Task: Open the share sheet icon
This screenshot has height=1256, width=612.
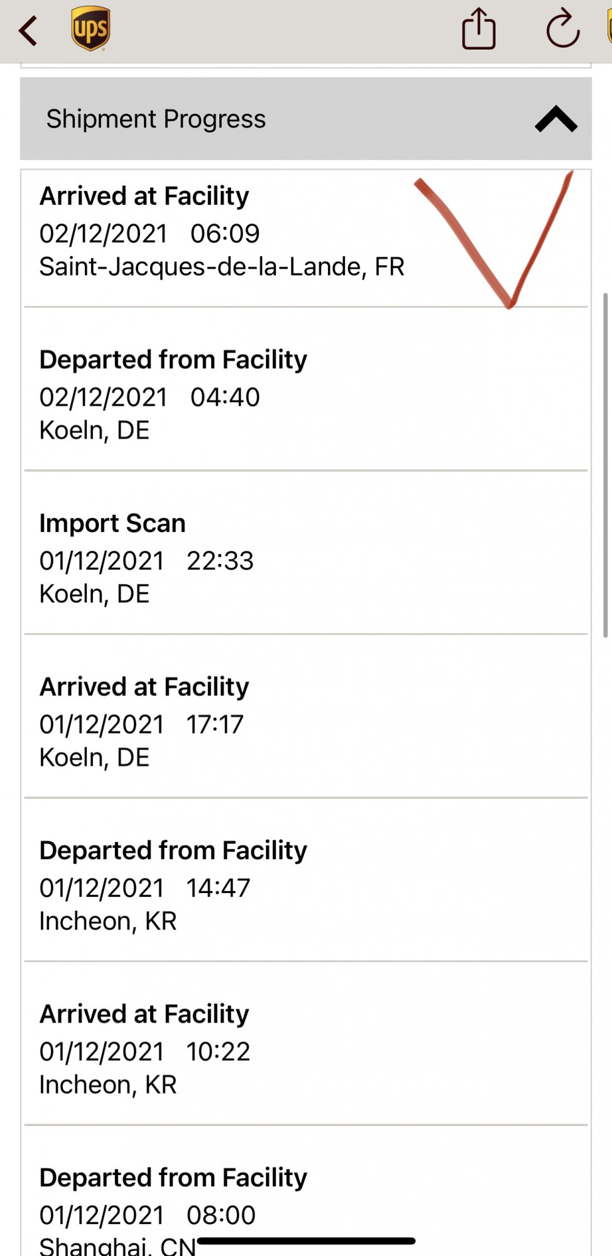Action: pyautogui.click(x=479, y=29)
